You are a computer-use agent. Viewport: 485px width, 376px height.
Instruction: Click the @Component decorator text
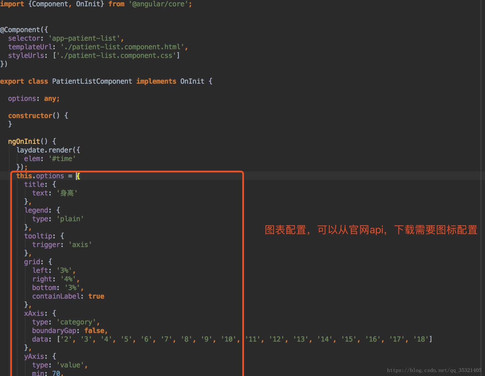(20, 30)
